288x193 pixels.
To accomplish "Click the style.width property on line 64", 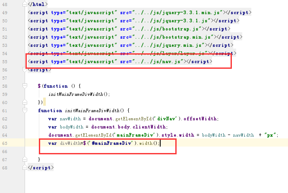I will click(178, 135).
